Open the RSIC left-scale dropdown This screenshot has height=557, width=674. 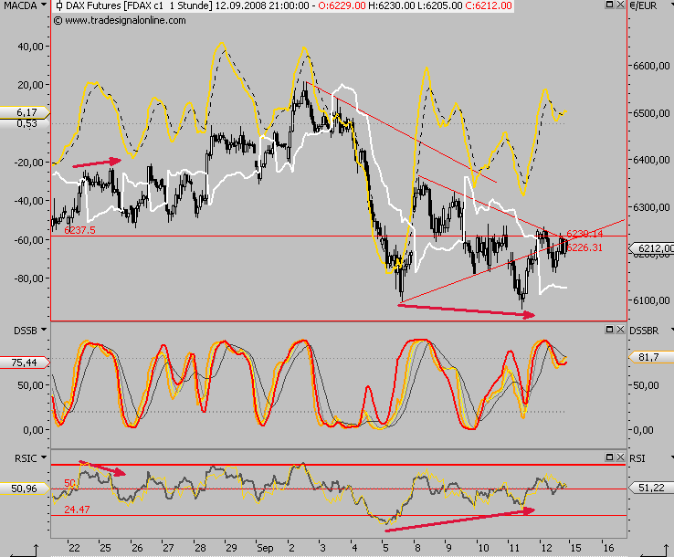pos(44,458)
